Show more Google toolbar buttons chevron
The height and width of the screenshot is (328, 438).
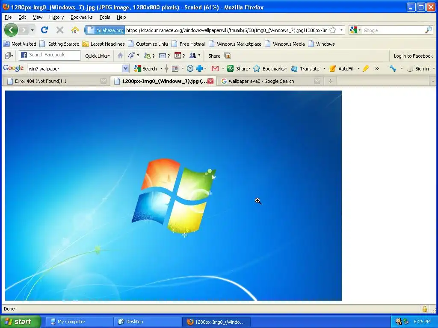pyautogui.click(x=377, y=69)
